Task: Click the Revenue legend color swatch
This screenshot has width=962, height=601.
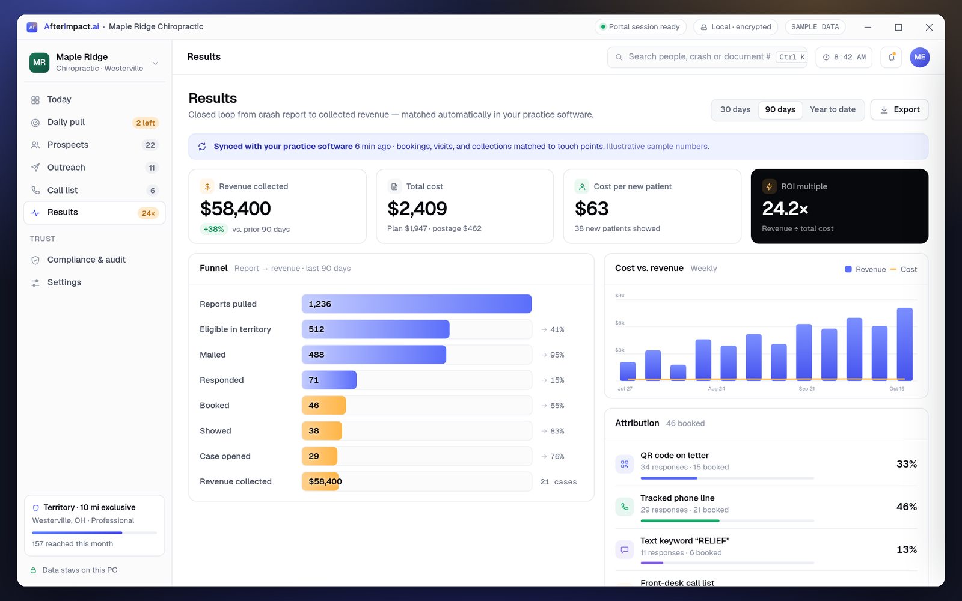Action: [x=848, y=269]
